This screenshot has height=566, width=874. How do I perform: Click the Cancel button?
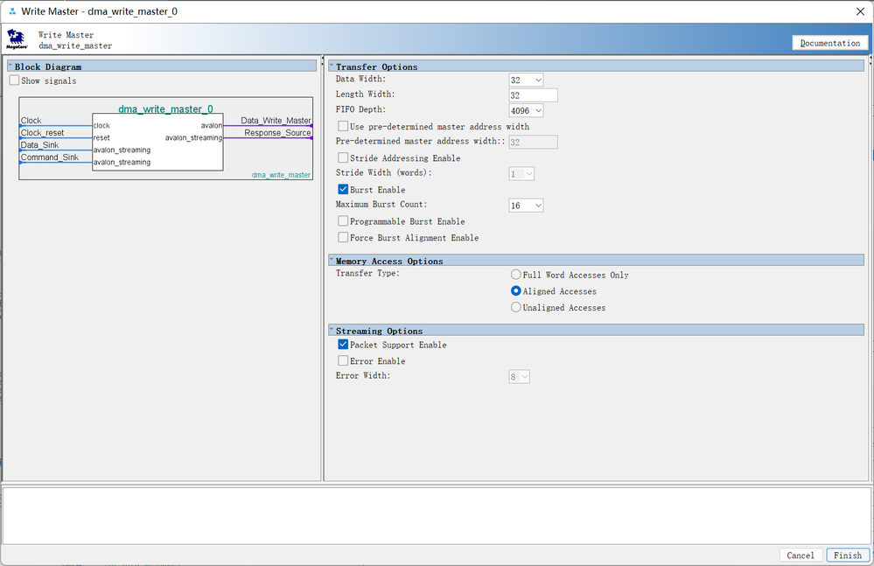pos(800,556)
